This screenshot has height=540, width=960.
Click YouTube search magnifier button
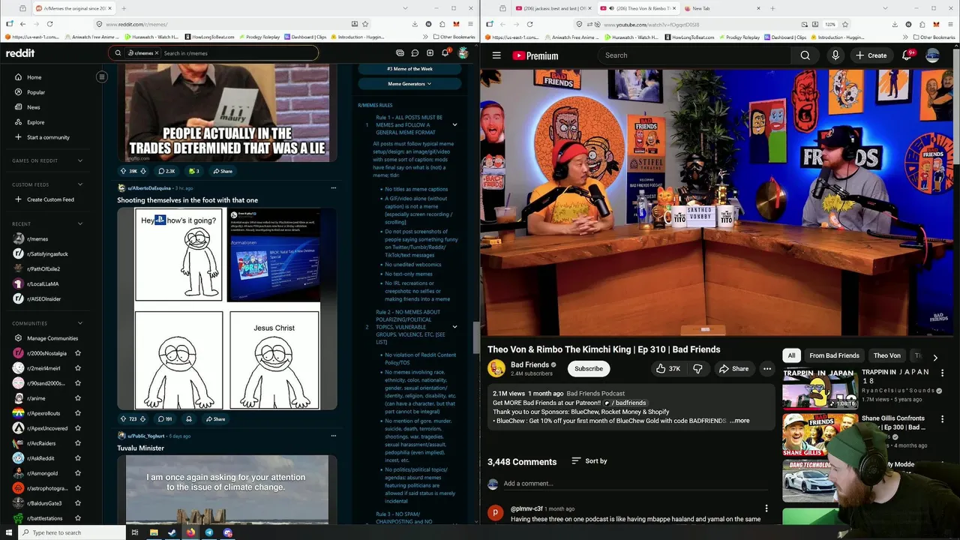(805, 55)
